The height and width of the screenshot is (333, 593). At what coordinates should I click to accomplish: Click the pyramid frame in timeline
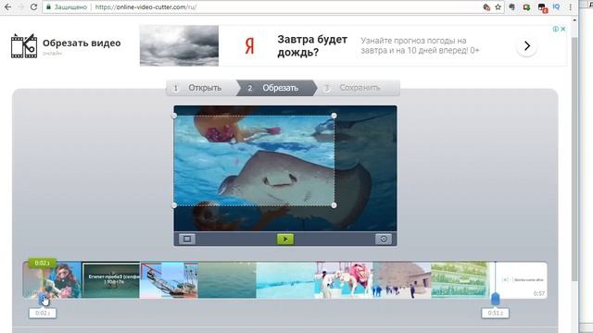click(401, 280)
